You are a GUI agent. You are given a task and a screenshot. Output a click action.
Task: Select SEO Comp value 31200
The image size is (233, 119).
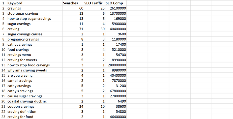pyautogui.click(x=116, y=86)
